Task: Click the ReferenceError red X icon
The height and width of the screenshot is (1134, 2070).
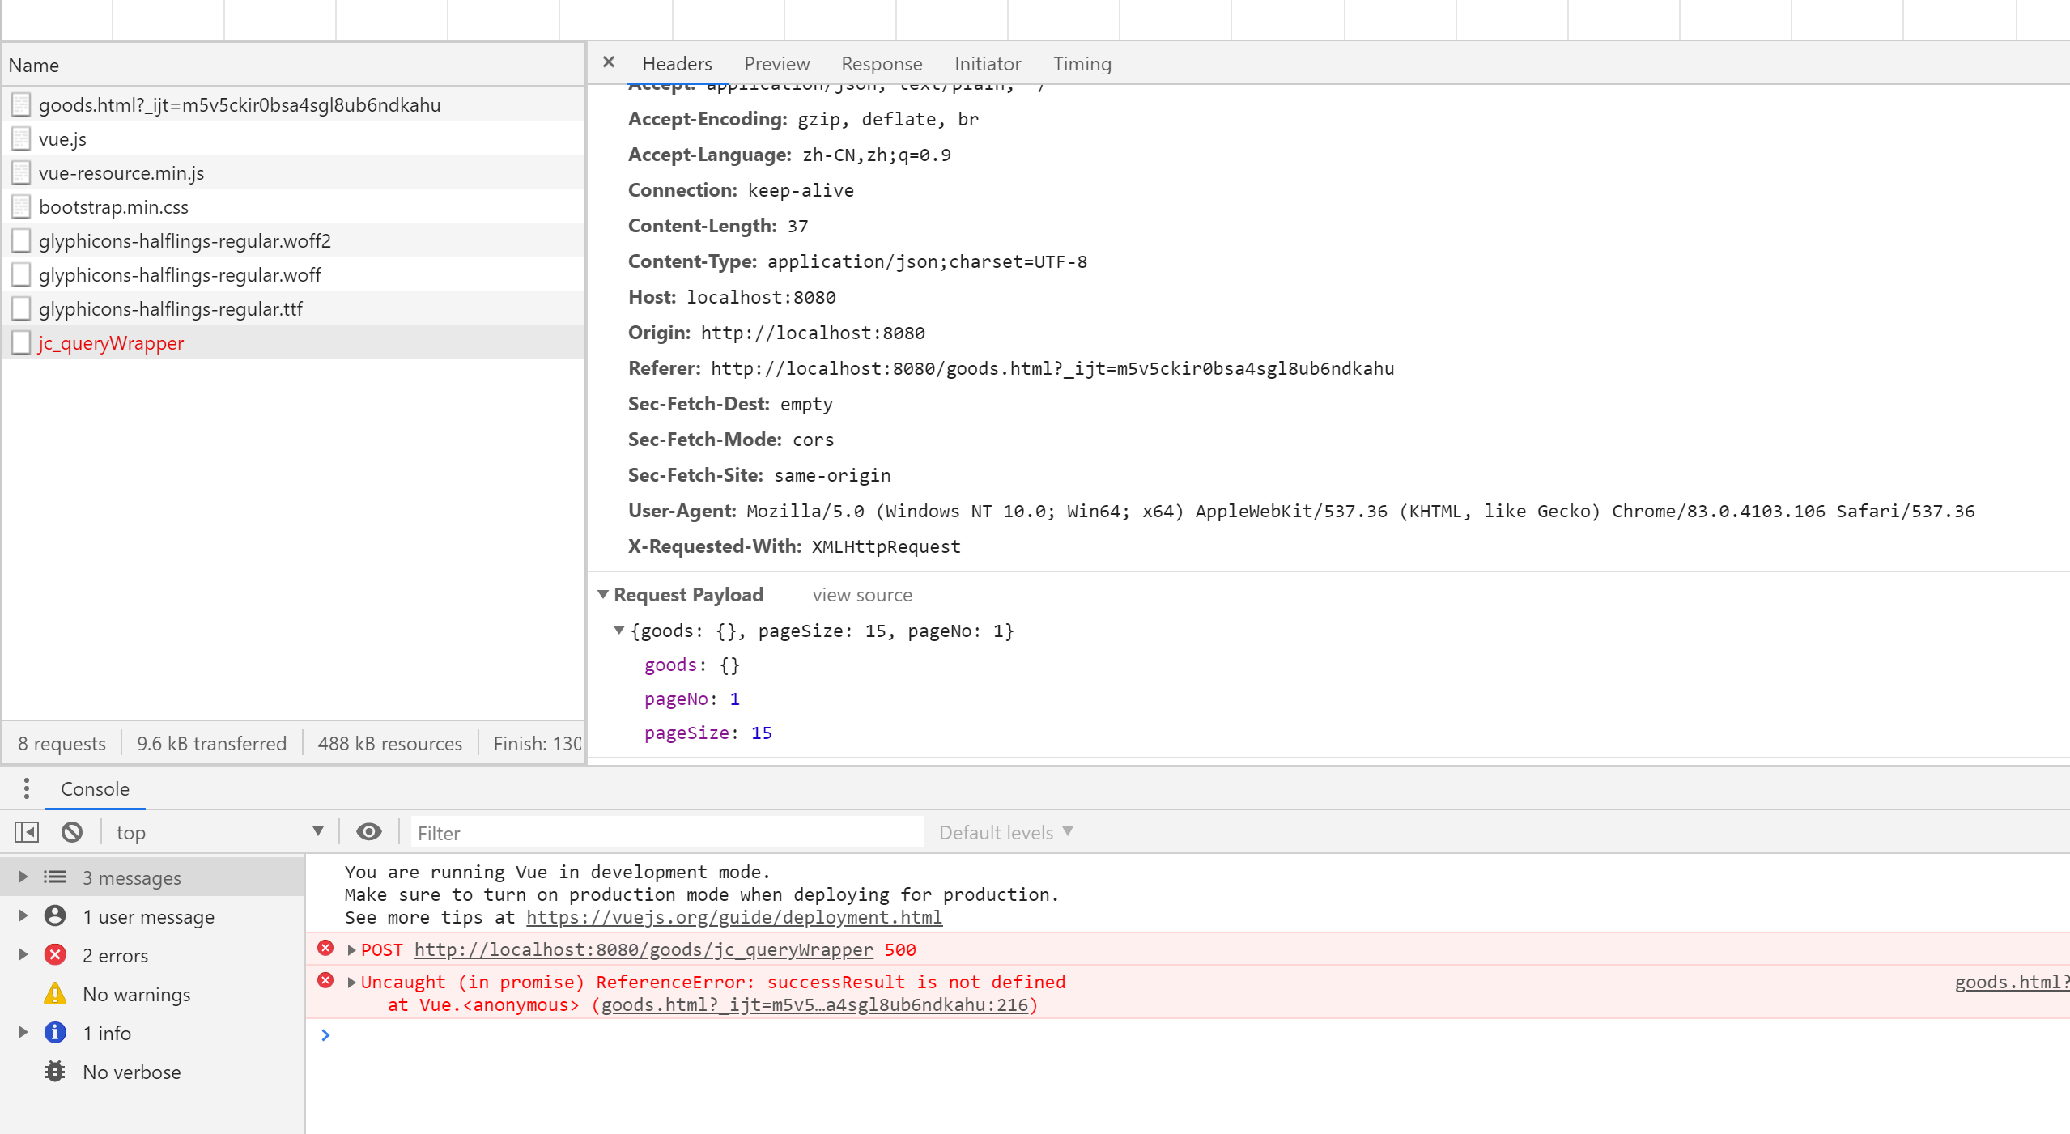Action: [x=325, y=980]
